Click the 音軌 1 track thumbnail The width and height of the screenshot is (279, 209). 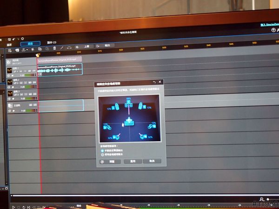pos(9,71)
